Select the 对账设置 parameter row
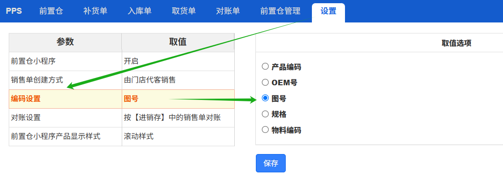Image resolution: width=503 pixels, height=193 pixels. pos(122,118)
